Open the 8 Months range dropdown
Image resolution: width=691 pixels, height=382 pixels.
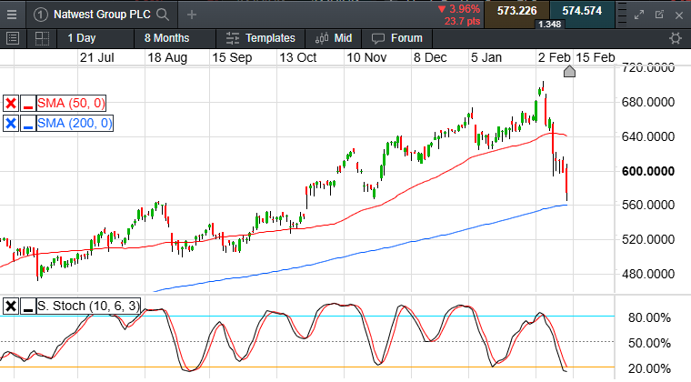pyautogui.click(x=166, y=38)
